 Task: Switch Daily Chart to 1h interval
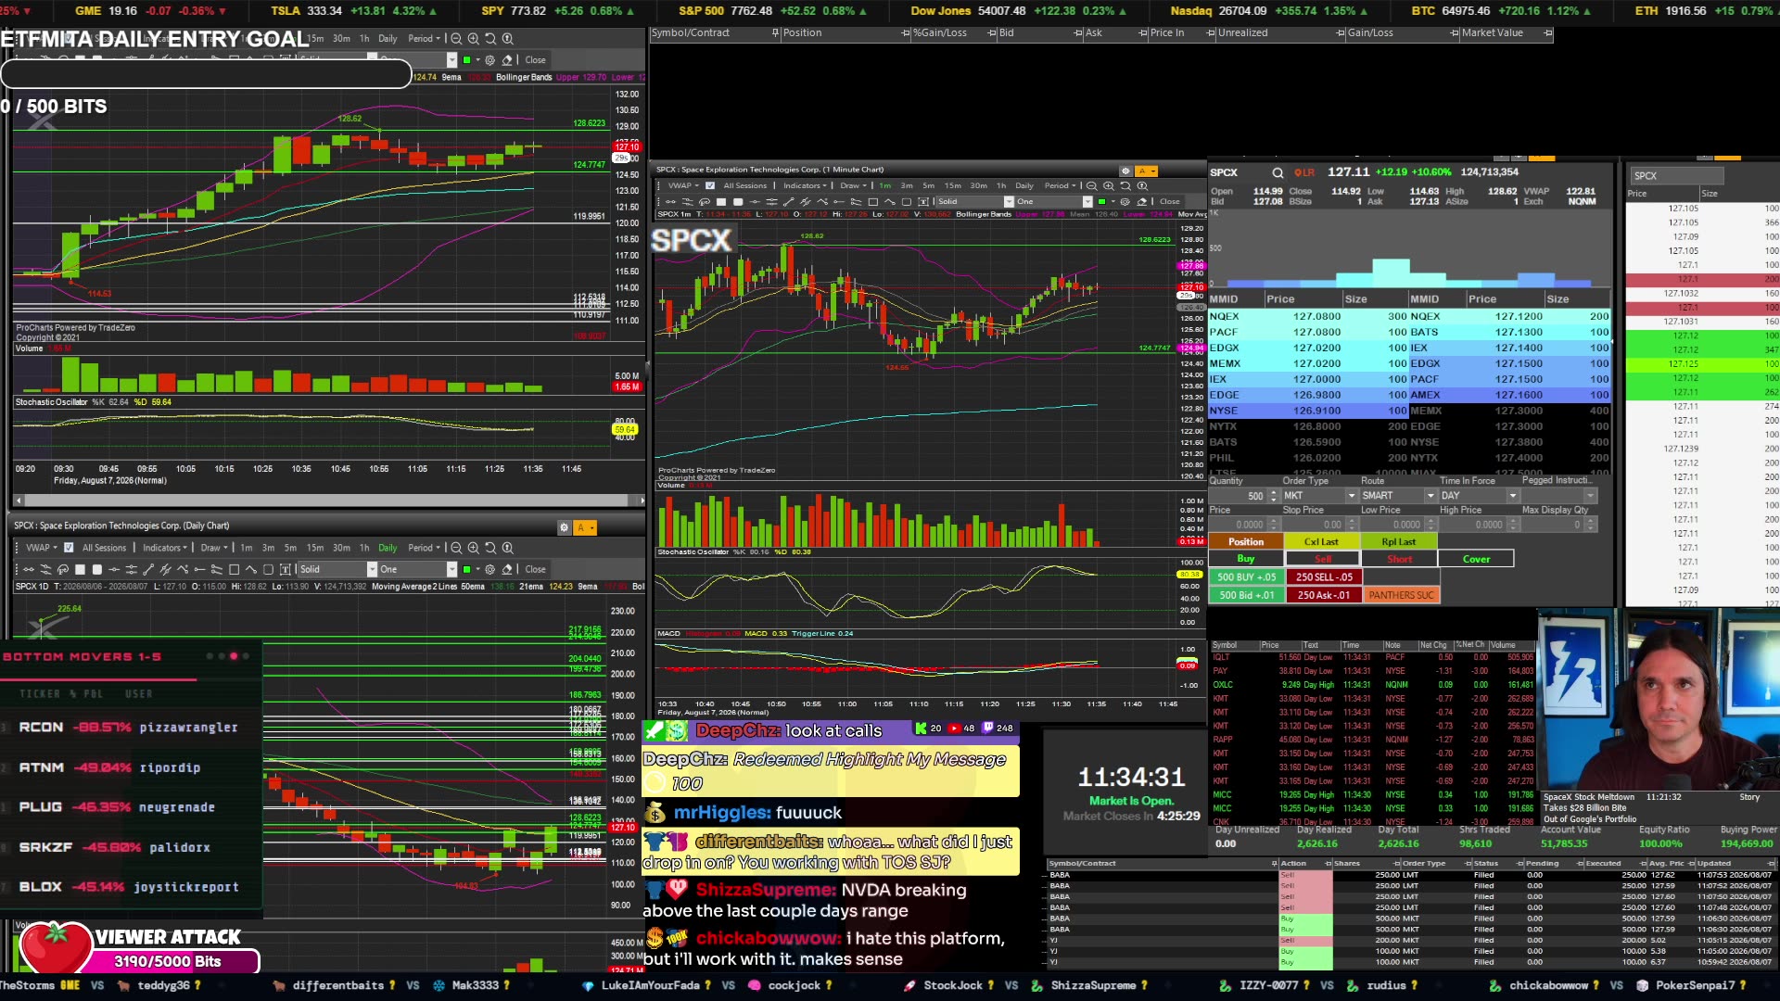pos(364,548)
